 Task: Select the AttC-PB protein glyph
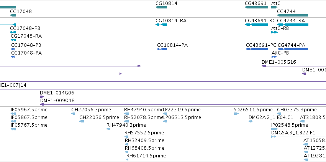click(274, 57)
